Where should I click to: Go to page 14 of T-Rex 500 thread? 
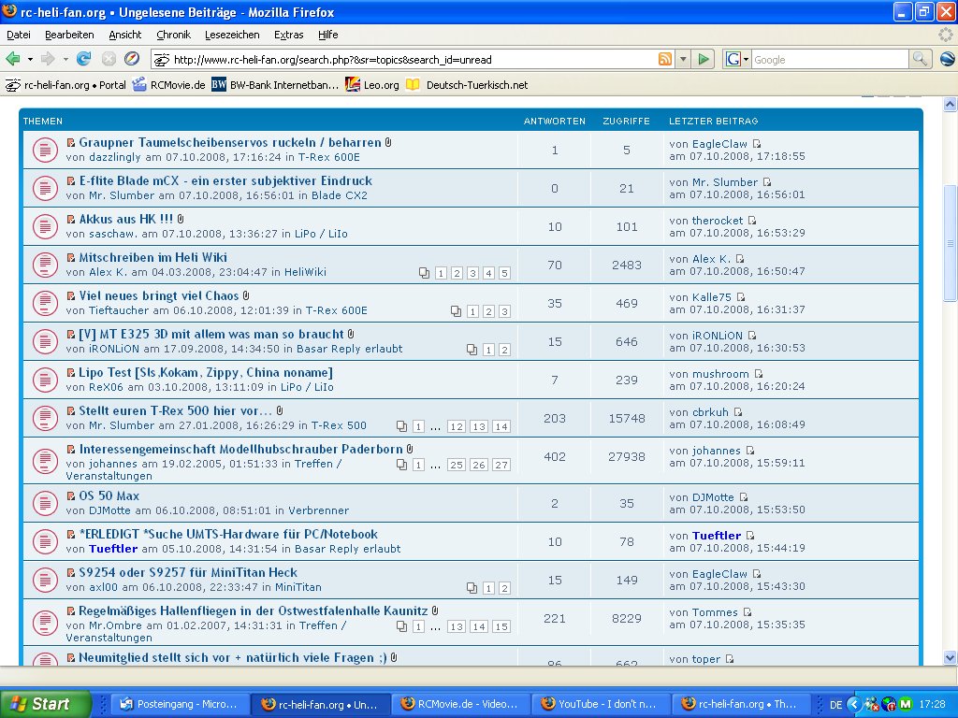coord(501,426)
